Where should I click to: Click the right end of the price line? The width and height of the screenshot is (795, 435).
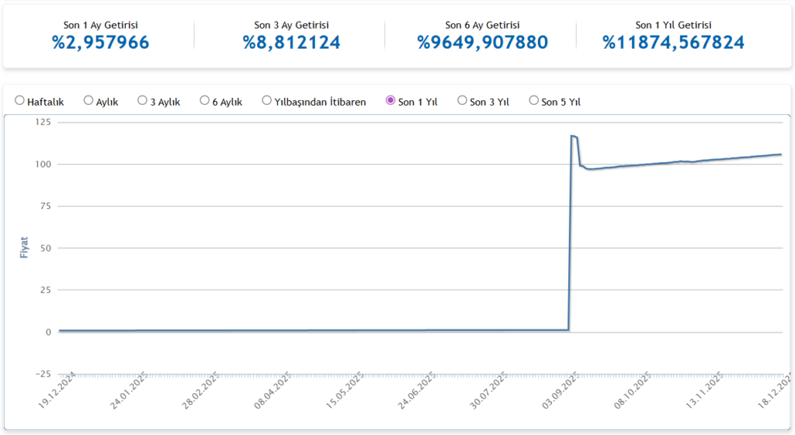pyautogui.click(x=779, y=154)
